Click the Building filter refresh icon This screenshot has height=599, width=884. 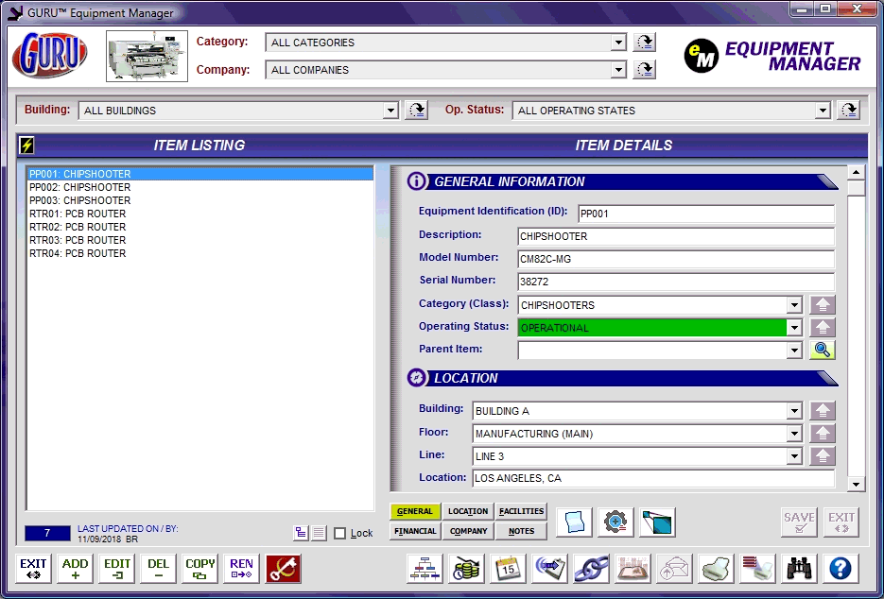pyautogui.click(x=417, y=110)
